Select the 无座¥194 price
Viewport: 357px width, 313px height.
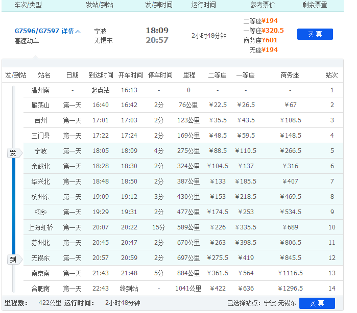(264, 50)
